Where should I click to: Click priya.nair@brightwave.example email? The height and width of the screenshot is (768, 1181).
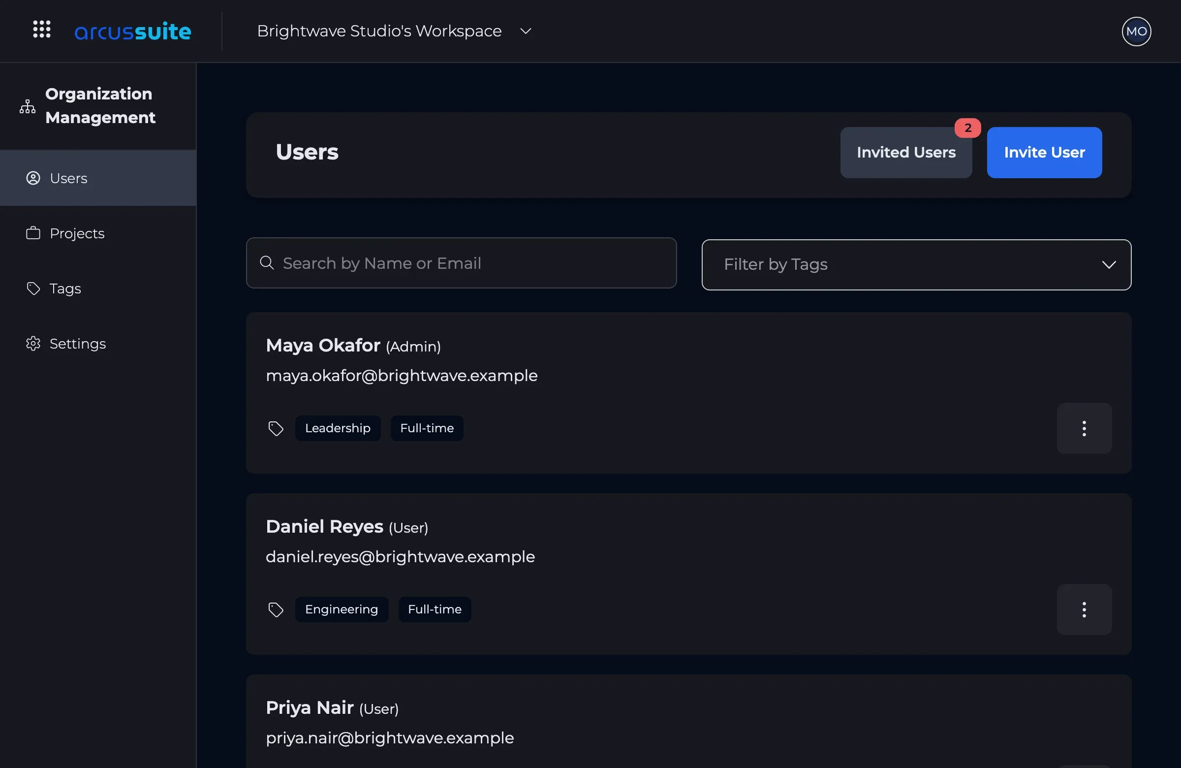click(390, 738)
